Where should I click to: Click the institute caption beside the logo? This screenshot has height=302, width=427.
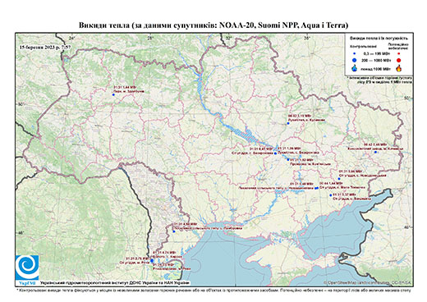(115, 282)
